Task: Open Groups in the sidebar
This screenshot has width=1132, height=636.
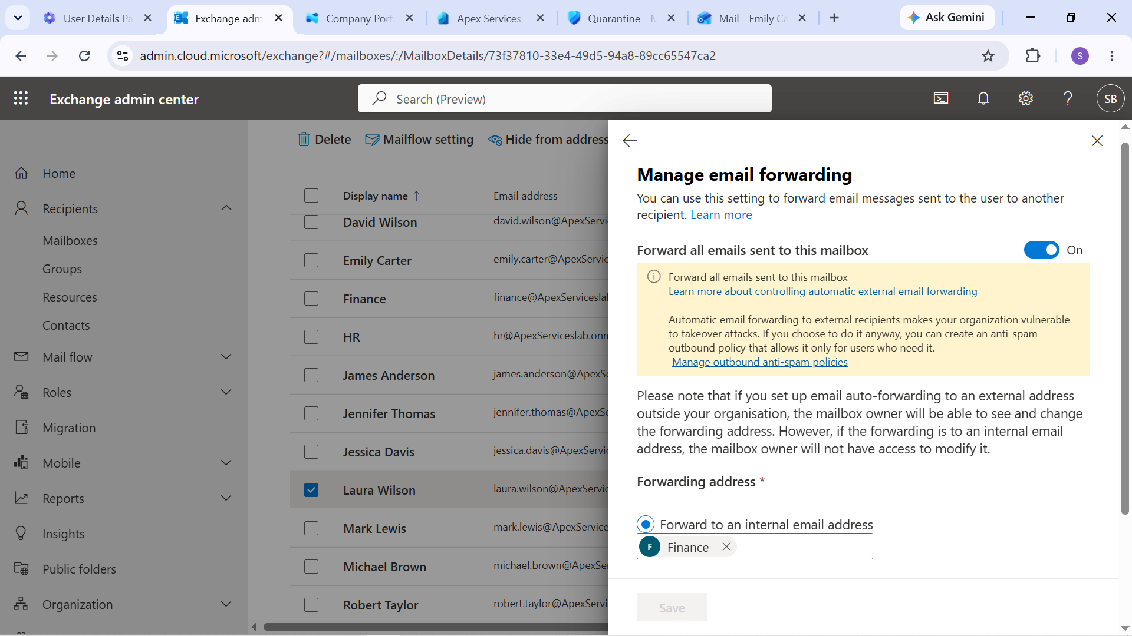Action: click(62, 269)
